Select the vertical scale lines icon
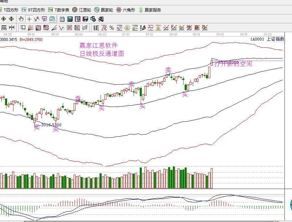 96,28
